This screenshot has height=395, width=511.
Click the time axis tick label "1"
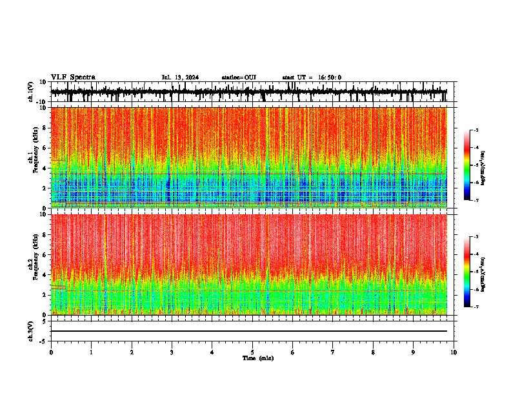tap(91, 352)
